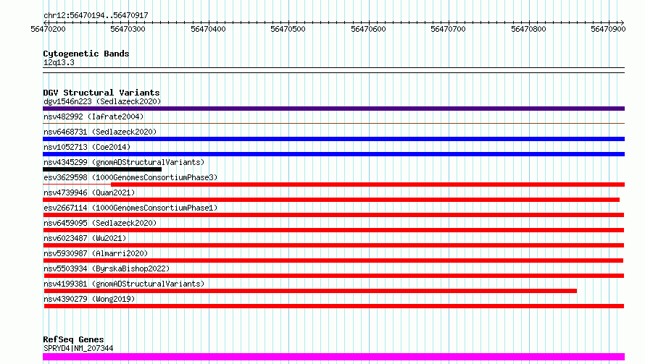The image size is (645, 364).
Task: Click the purple dgv1546n223 variant bar
Action: tap(333, 109)
